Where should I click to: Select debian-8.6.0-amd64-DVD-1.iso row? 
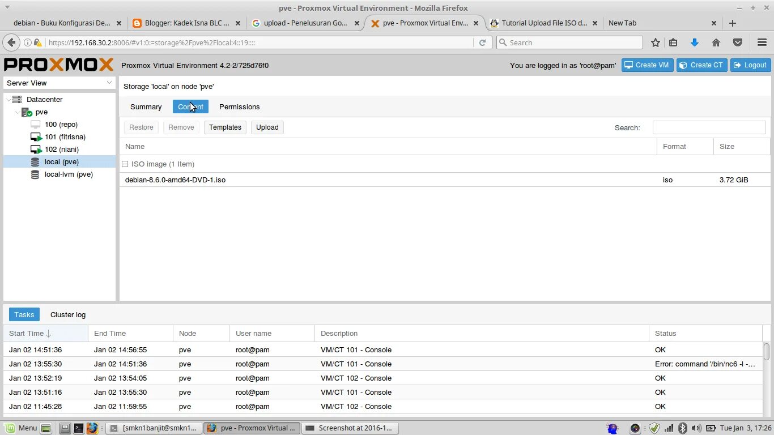pyautogui.click(x=445, y=180)
